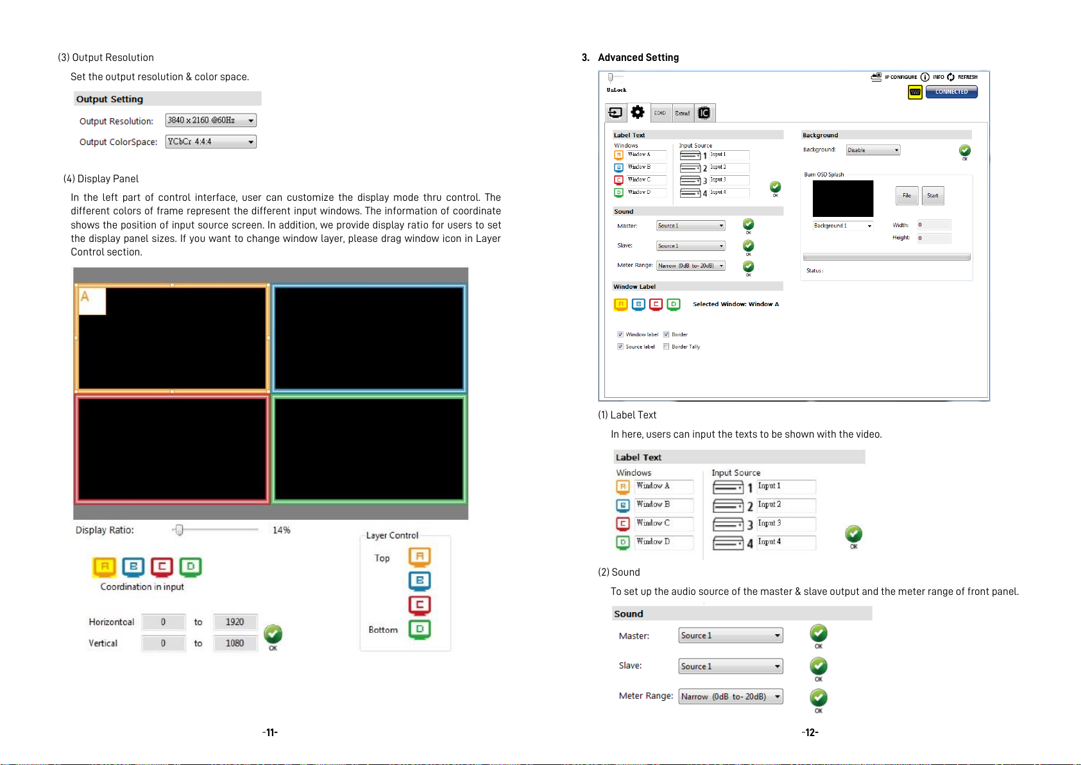Click the Height field in Burn OSD Splash

(x=934, y=238)
